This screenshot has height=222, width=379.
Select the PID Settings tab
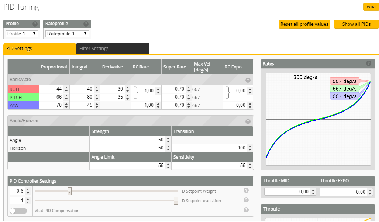point(39,49)
